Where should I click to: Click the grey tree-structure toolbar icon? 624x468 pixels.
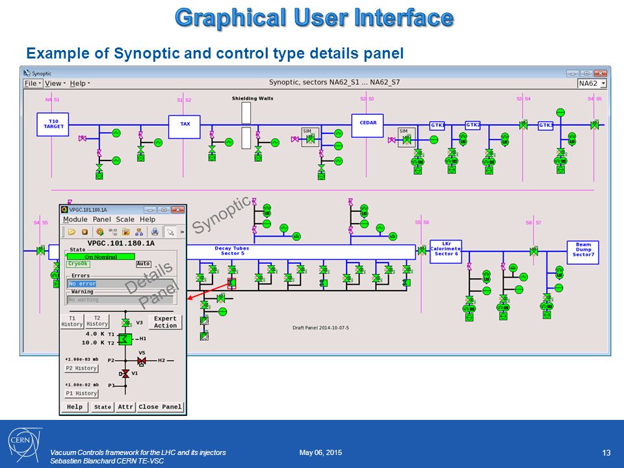(113, 231)
